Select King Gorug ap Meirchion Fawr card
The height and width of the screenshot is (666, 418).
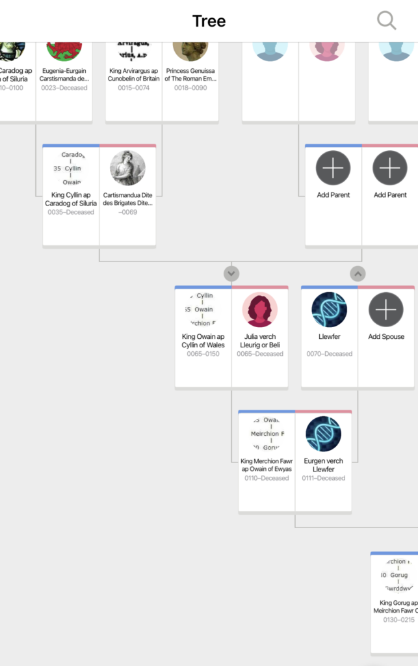coord(395,607)
